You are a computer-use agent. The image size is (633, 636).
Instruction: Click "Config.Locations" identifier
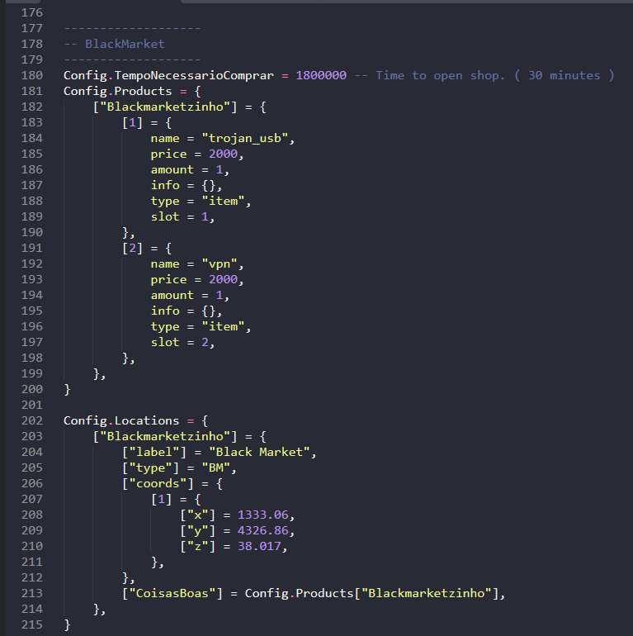click(x=121, y=420)
